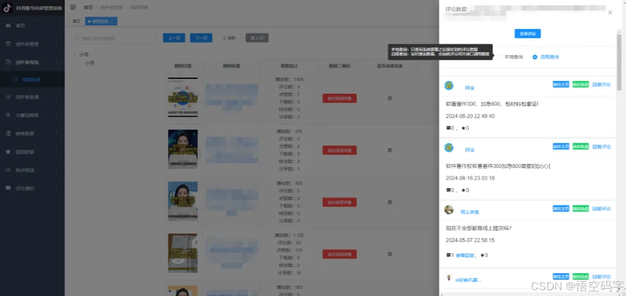Click 前往主页 on the 2024-08-20 comment
Screen dimensions: 626x296
click(561, 84)
